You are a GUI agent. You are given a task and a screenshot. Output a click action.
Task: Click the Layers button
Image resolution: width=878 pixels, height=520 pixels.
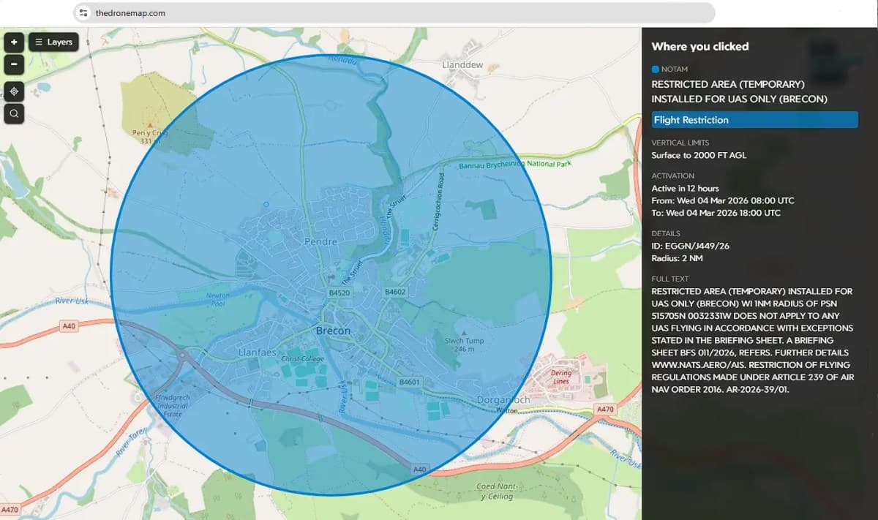tap(53, 42)
